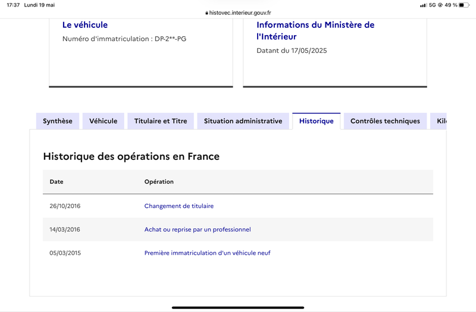Tap the cellular signal bars icon
Image resolution: width=476 pixels, height=312 pixels.
tap(423, 5)
